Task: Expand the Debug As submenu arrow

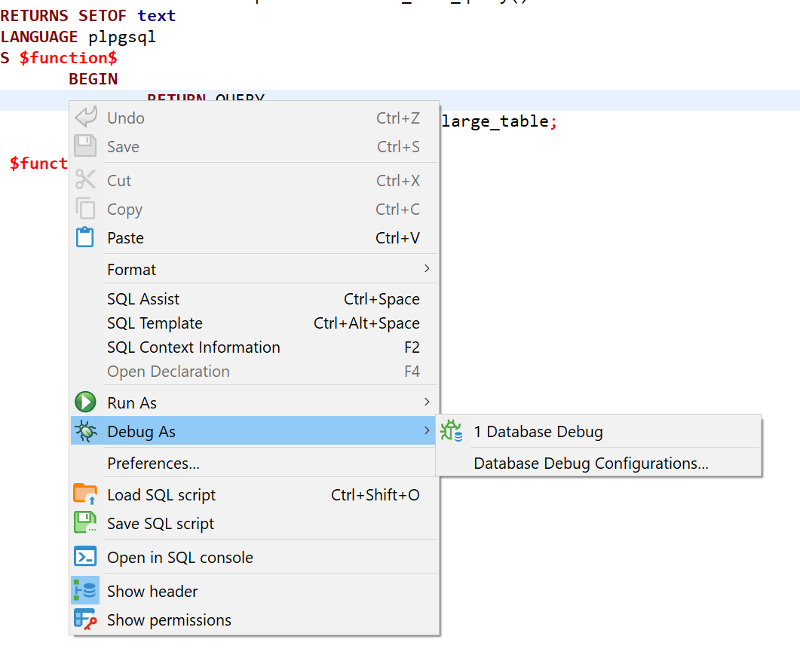Action: click(x=426, y=431)
